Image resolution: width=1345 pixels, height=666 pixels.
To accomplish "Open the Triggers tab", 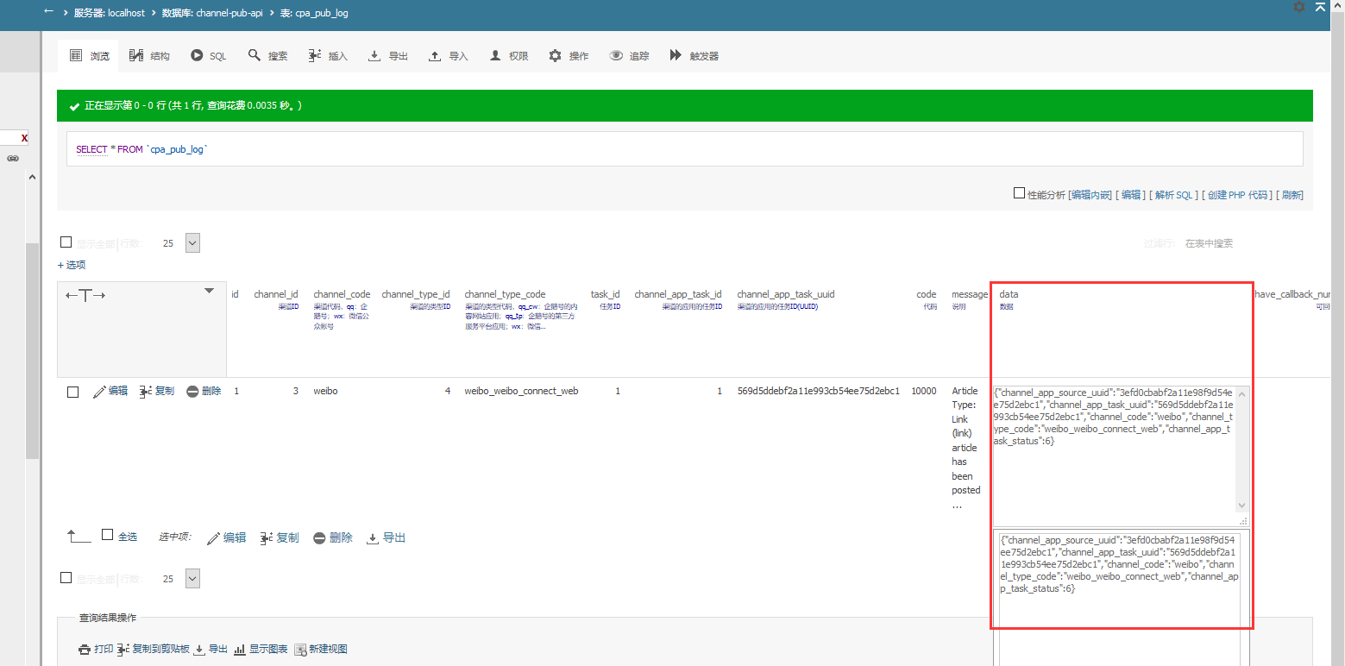I will point(694,56).
